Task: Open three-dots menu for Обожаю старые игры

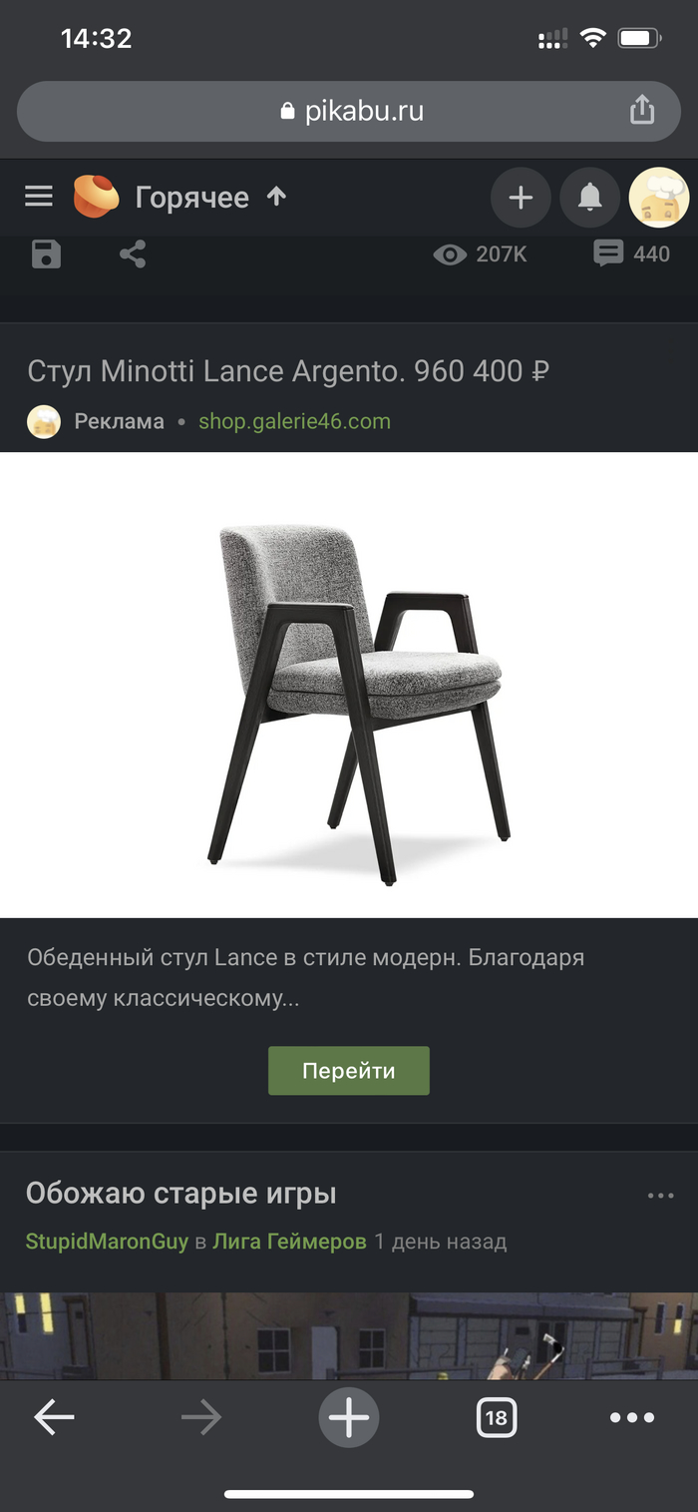Action: (x=660, y=1195)
